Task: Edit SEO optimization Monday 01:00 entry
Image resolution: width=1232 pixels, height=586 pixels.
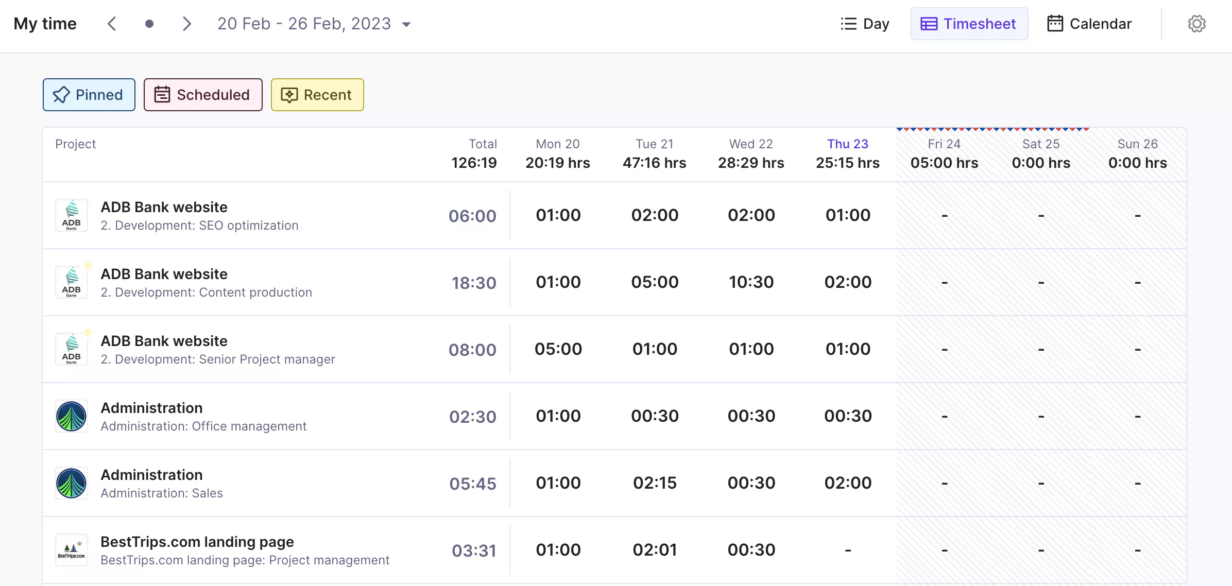Action: point(558,215)
